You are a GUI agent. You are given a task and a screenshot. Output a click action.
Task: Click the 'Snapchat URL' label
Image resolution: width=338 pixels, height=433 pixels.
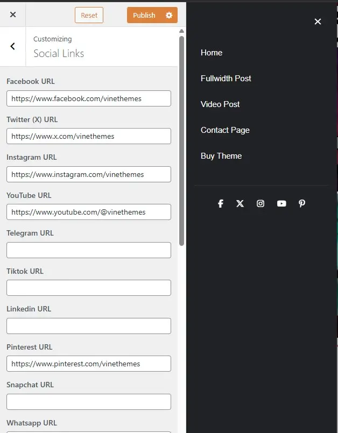coord(30,385)
